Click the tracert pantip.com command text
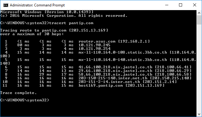The width and height of the screenshot is (202, 117). tap(71, 23)
